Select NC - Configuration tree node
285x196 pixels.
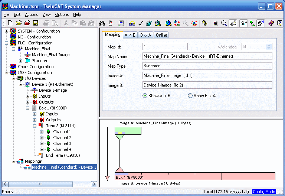tap(35, 37)
